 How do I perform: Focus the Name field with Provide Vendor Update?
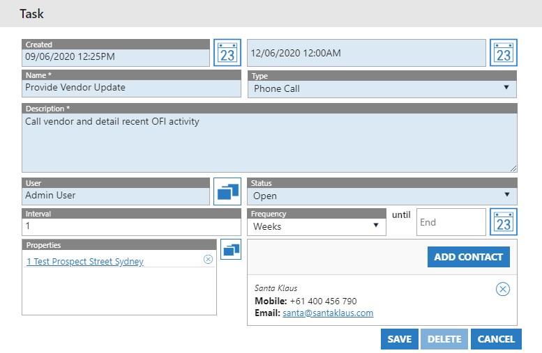tap(116, 88)
